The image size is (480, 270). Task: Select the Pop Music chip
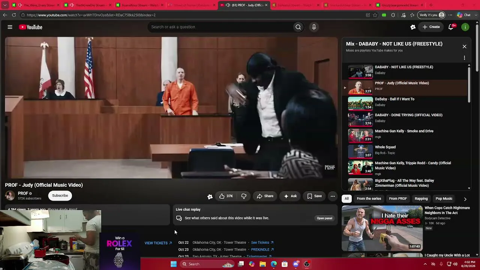point(444,199)
